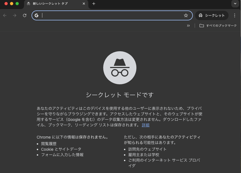Add a new tab with the plus button
Screen dimensions: 241x173
(x=94, y=4)
